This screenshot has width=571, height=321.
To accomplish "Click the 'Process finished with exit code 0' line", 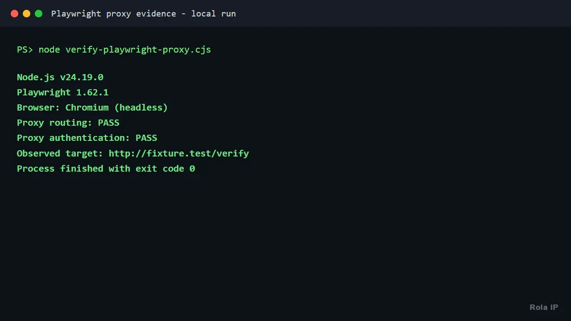I will click(106, 169).
